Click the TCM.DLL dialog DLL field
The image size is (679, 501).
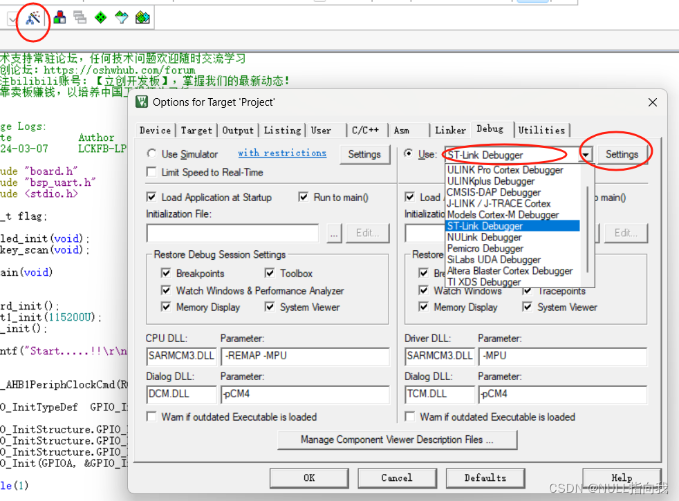click(x=440, y=394)
